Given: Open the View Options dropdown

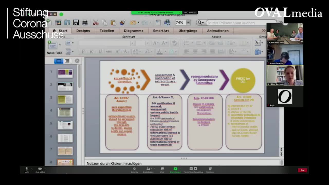Looking at the screenshot, I should pos(190,13).
